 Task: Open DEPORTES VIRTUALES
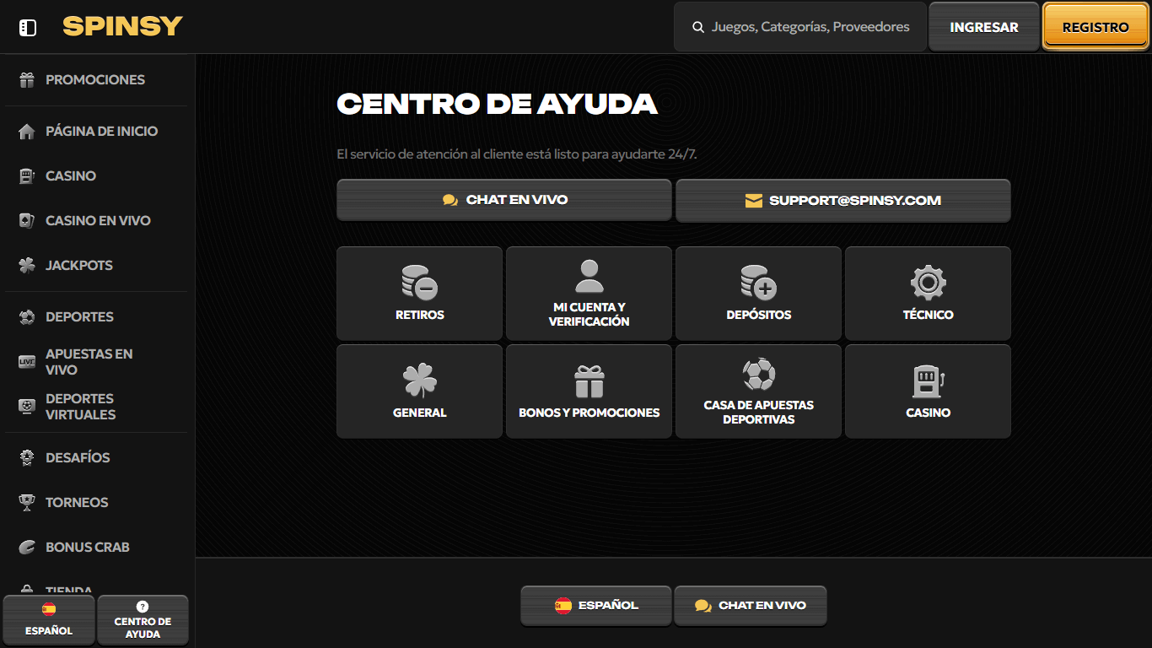tap(80, 406)
